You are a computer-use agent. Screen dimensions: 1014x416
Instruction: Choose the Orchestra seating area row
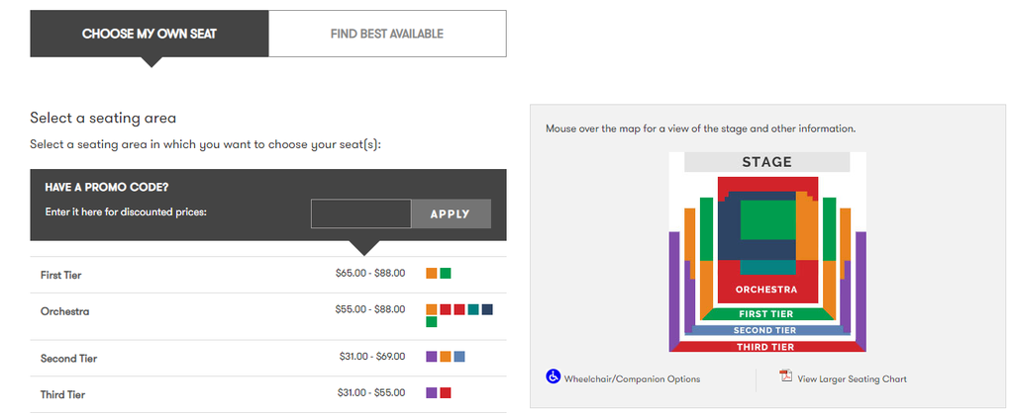tap(268, 316)
